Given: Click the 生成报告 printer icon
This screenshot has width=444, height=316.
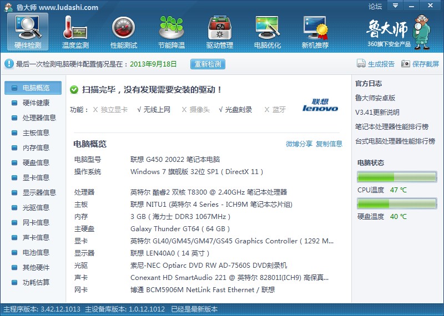Looking at the screenshot, I should 361,64.
